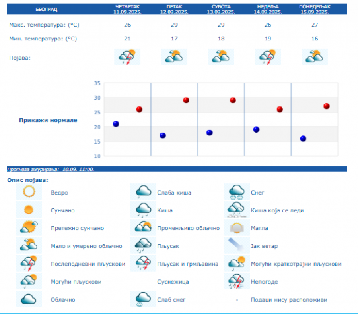Click the Слаба киша light rain icon
Viewport: 358px width, 314px height.
143,193
